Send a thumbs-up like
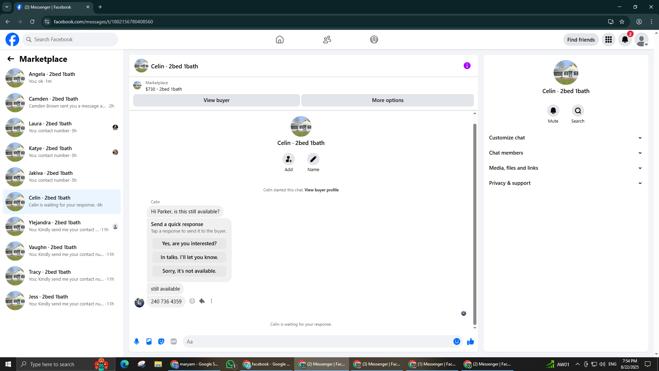The height and width of the screenshot is (371, 659). (x=471, y=341)
